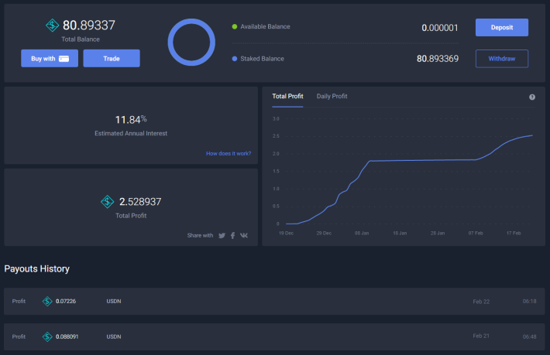
Task: Click the Withdraw button
Action: click(502, 59)
